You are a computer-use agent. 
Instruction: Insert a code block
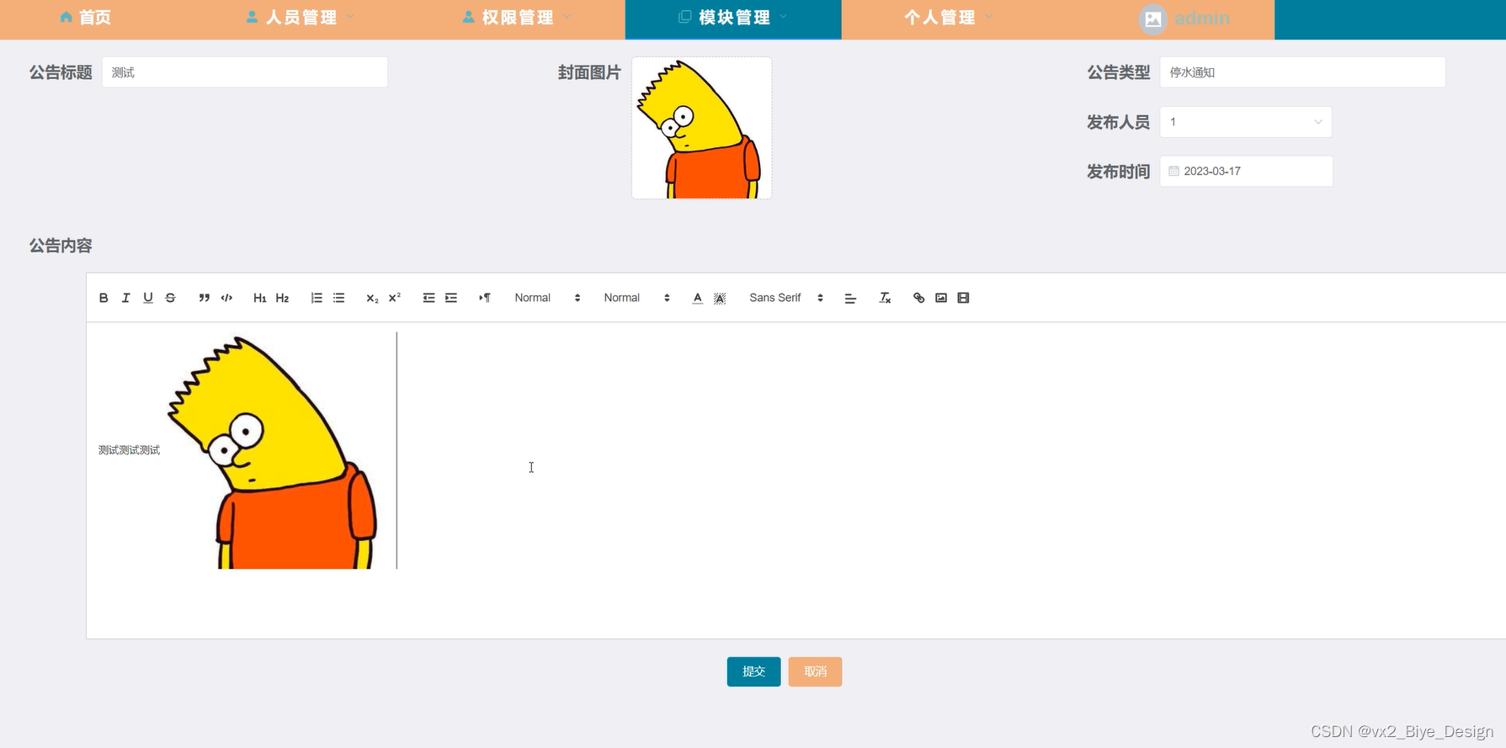(x=226, y=298)
